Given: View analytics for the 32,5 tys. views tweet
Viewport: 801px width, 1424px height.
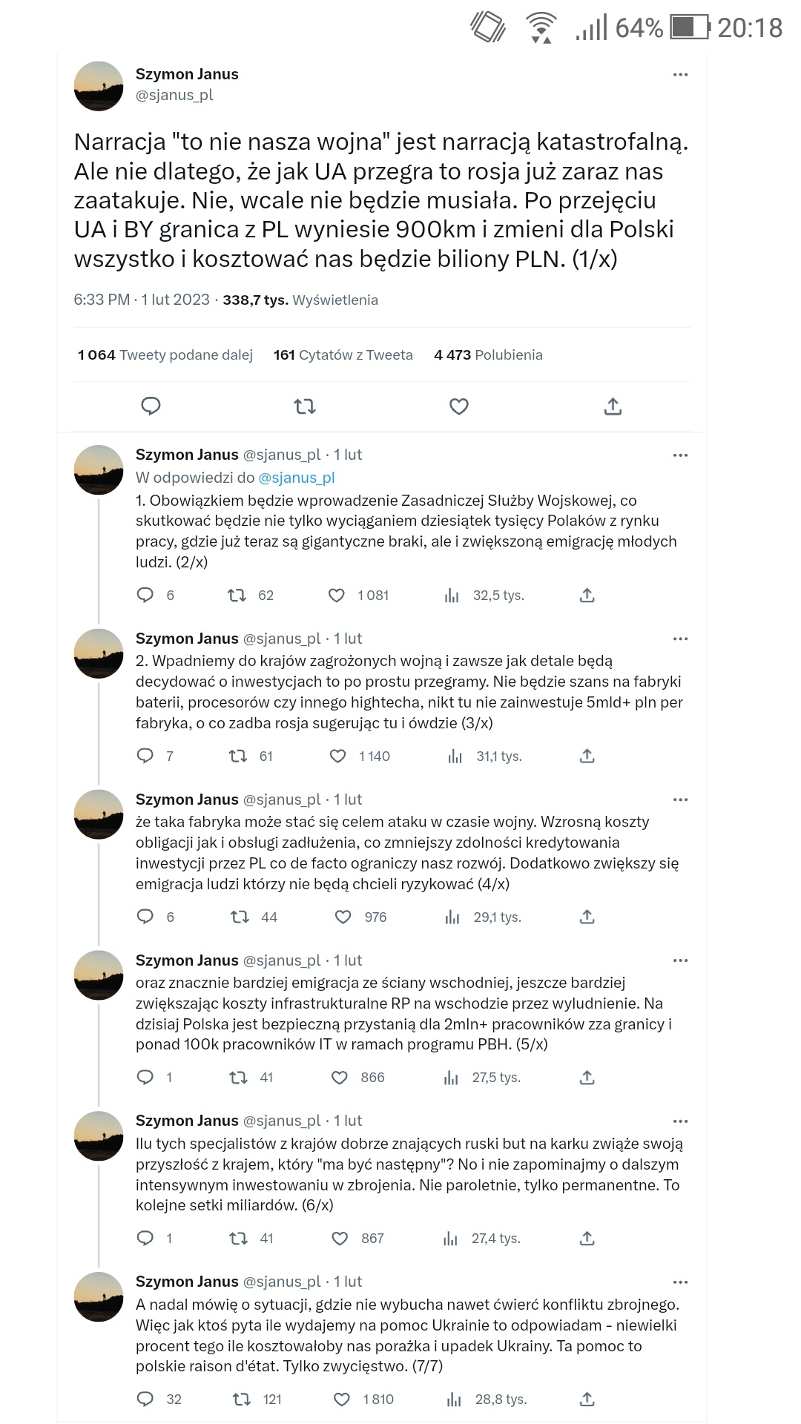Looking at the screenshot, I should pos(452,596).
